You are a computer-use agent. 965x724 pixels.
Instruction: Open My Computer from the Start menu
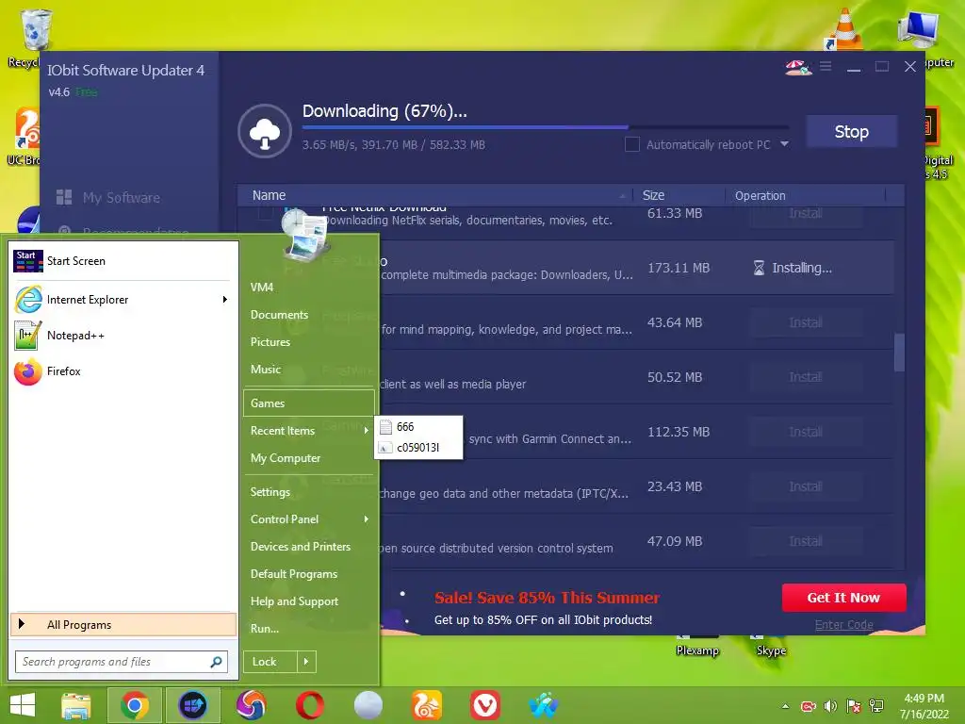point(286,458)
